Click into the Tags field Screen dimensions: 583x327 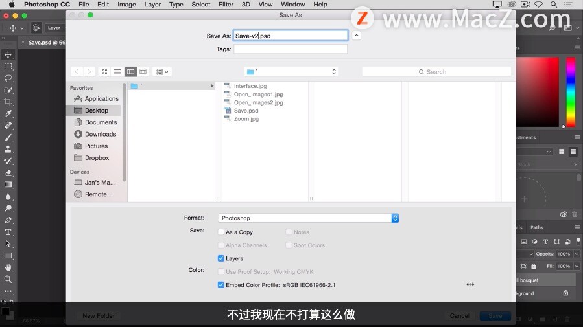291,49
